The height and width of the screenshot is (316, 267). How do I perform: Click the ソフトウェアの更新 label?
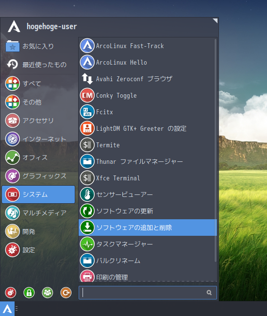tap(125, 211)
